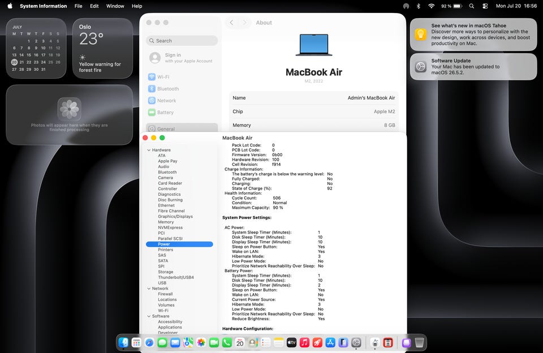This screenshot has width=543, height=353.
Task: Launch Safari from the Dock
Action: click(x=149, y=343)
